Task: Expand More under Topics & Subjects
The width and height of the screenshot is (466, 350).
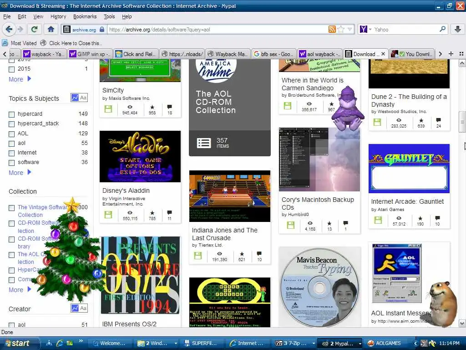Action: pyautogui.click(x=20, y=173)
